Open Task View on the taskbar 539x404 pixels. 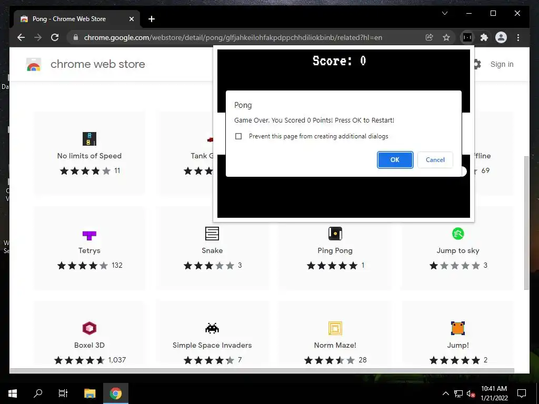(63, 393)
